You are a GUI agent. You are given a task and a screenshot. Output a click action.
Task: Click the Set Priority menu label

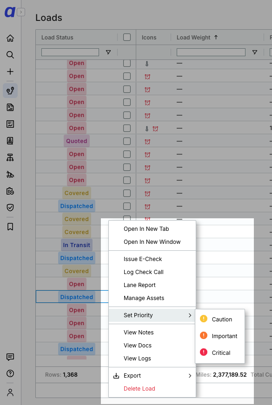tap(138, 315)
